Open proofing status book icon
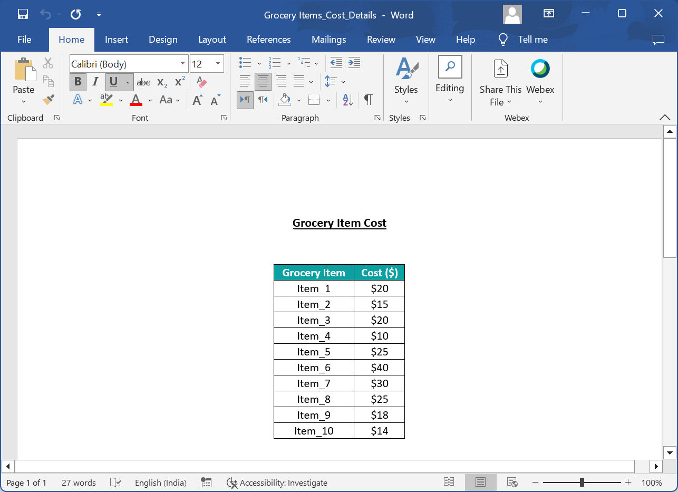678x492 pixels. click(115, 483)
